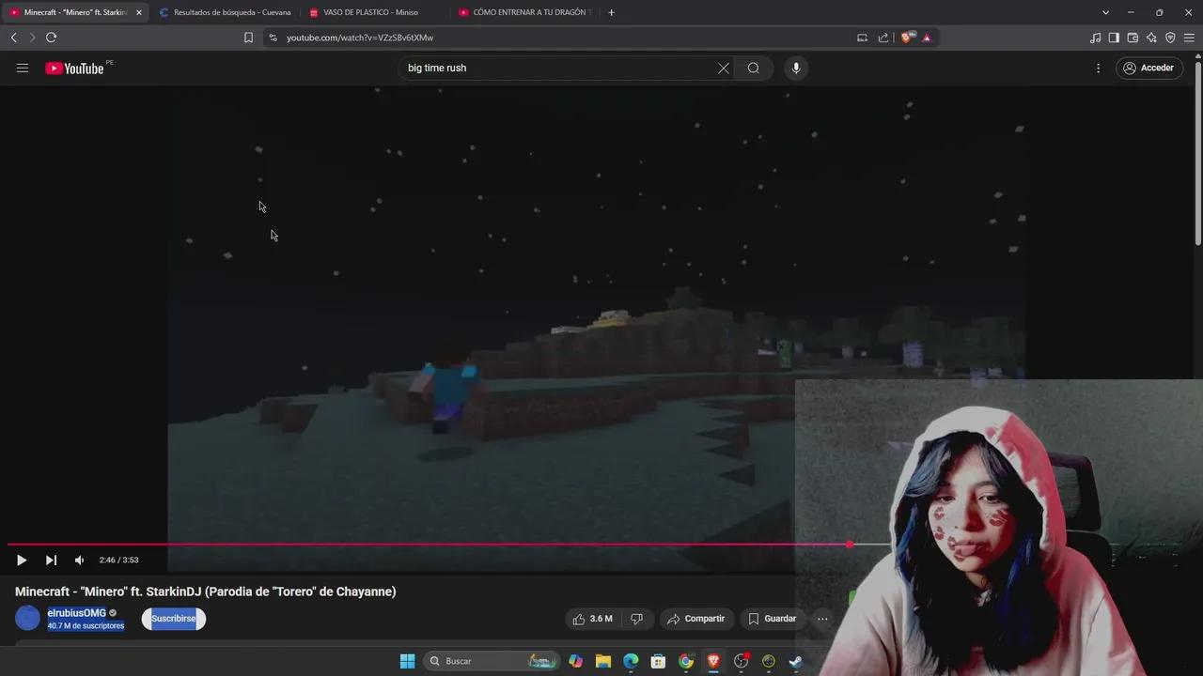Submit search with the magnifier button
The width and height of the screenshot is (1203, 676).
(x=754, y=68)
